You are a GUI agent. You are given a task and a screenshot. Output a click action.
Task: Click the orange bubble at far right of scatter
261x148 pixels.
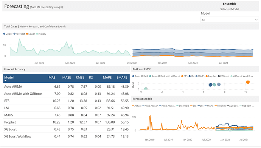[x=248, y=82]
